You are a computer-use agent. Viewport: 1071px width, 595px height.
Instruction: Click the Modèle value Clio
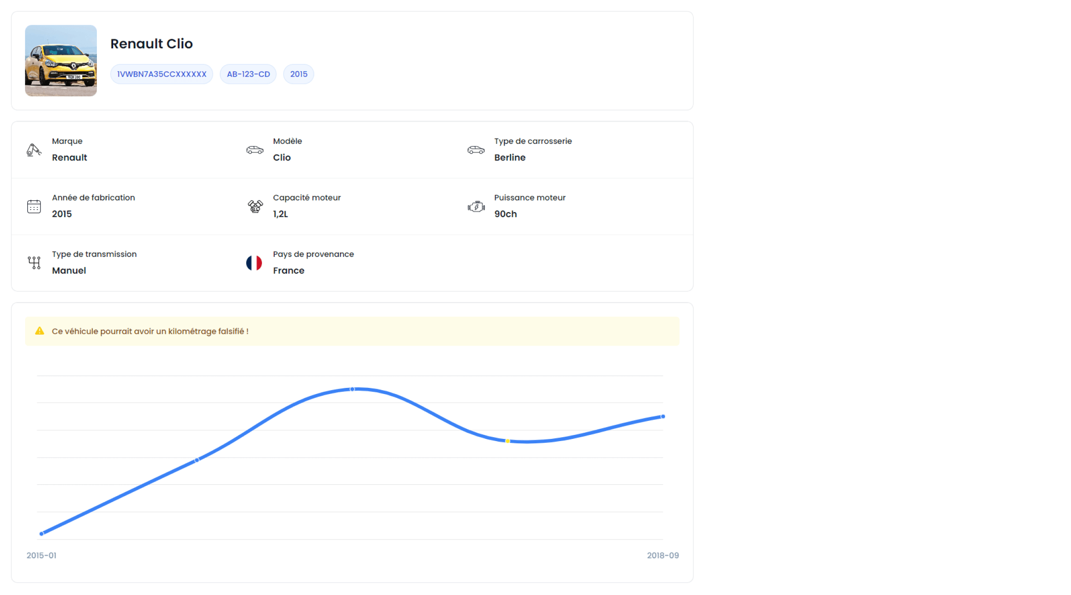282,157
